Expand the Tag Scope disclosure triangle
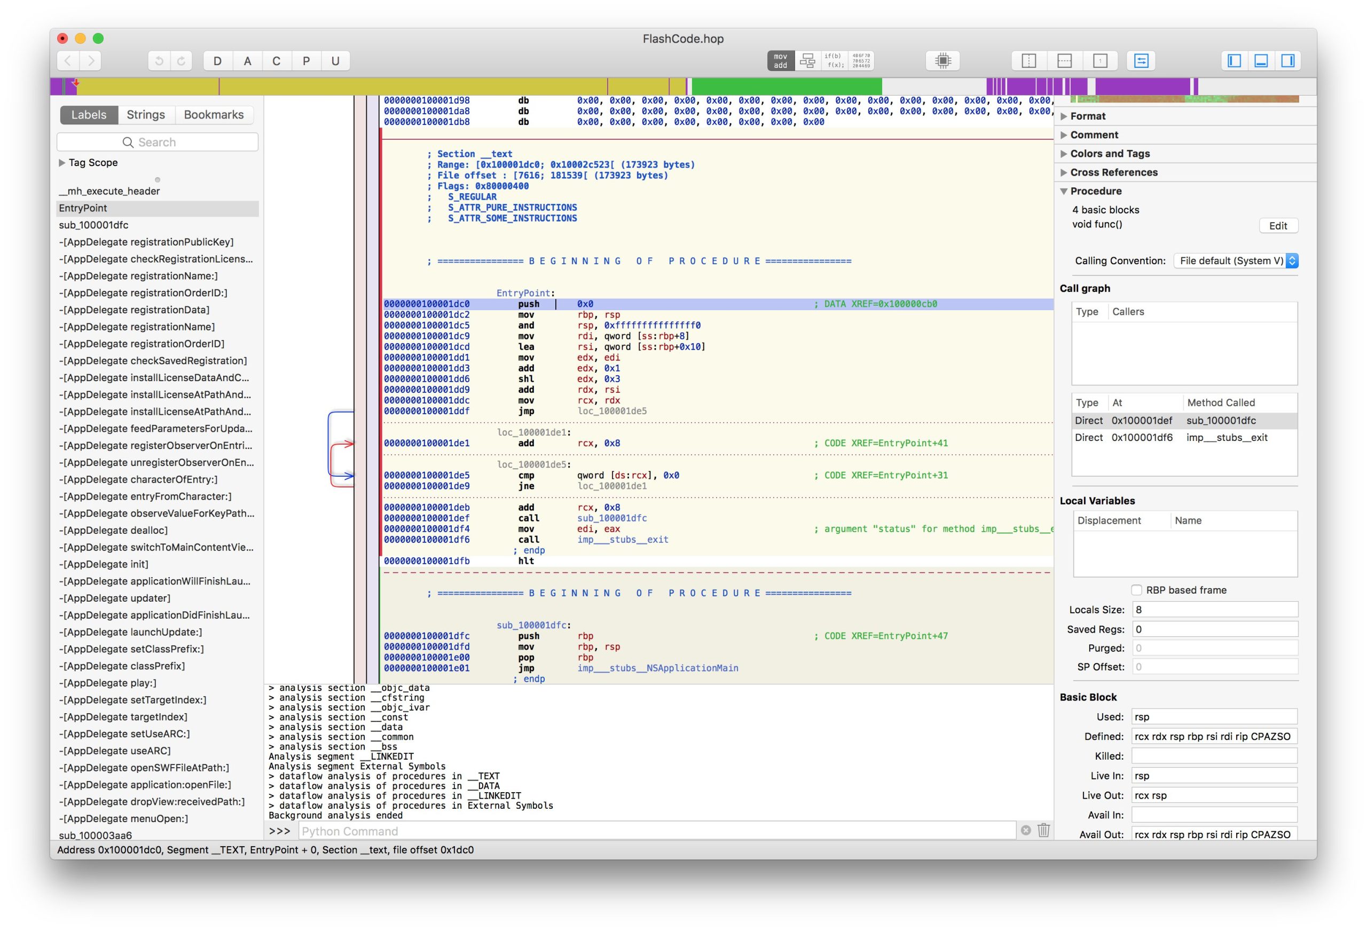 tap(62, 162)
